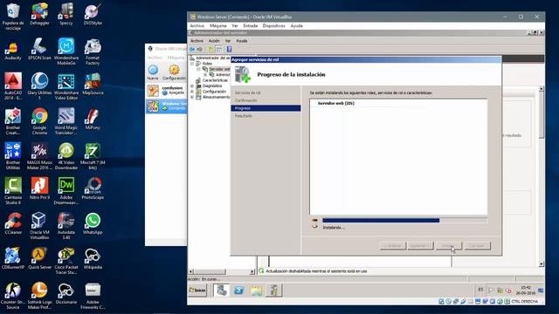Click the blue Help icon in Server Manager toolbar

click(x=229, y=49)
